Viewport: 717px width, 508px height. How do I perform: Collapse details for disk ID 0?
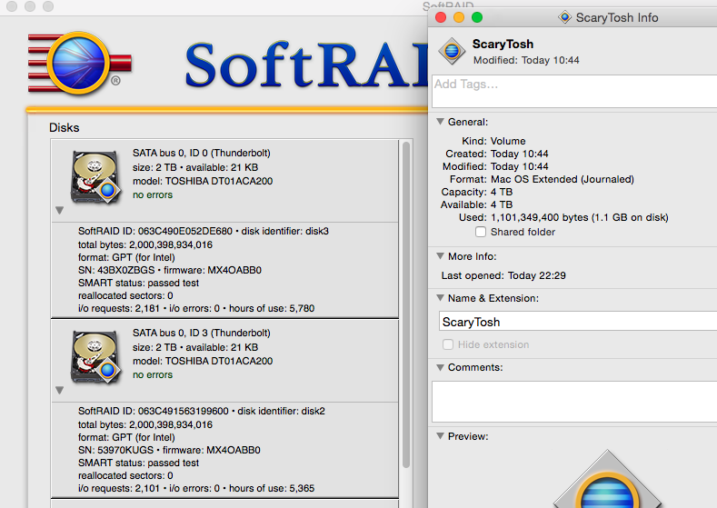click(59, 210)
